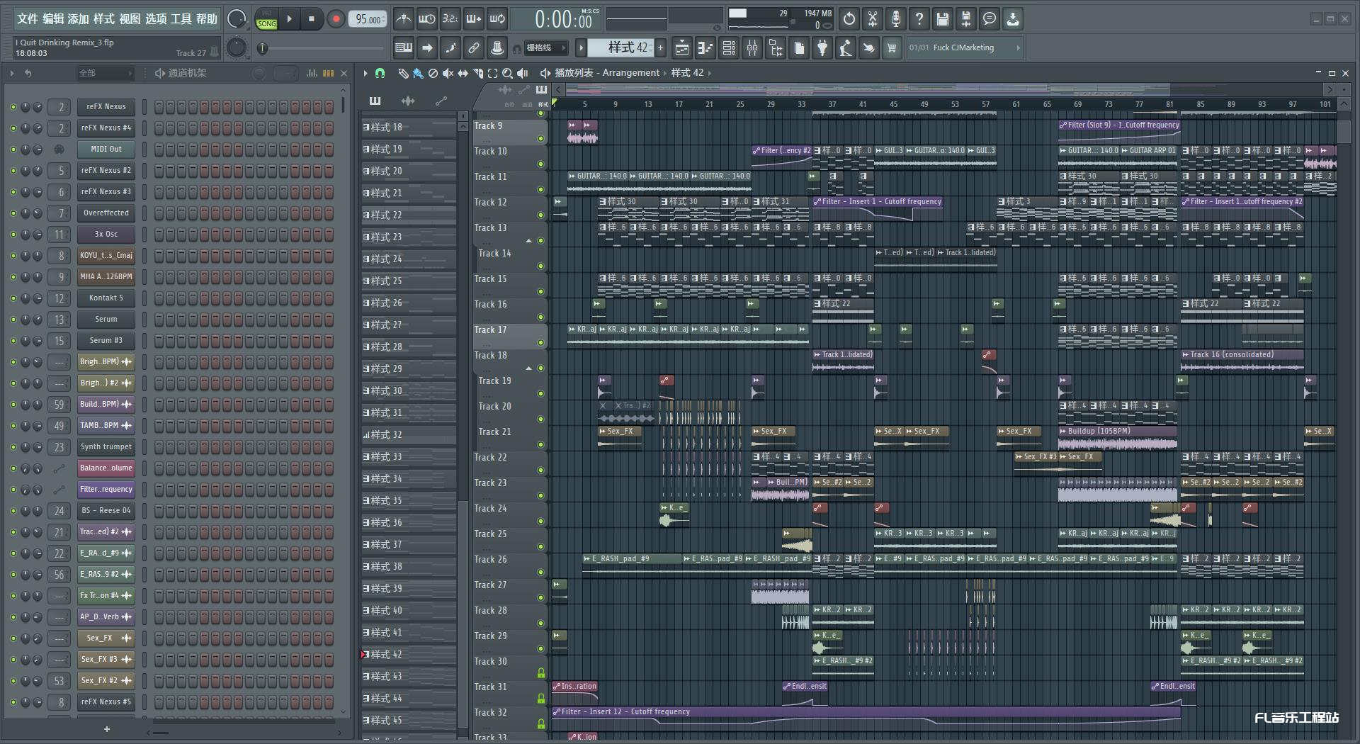Enable typing keyboard to piano
Viewport: 1360px width, 744px height.
[x=404, y=48]
